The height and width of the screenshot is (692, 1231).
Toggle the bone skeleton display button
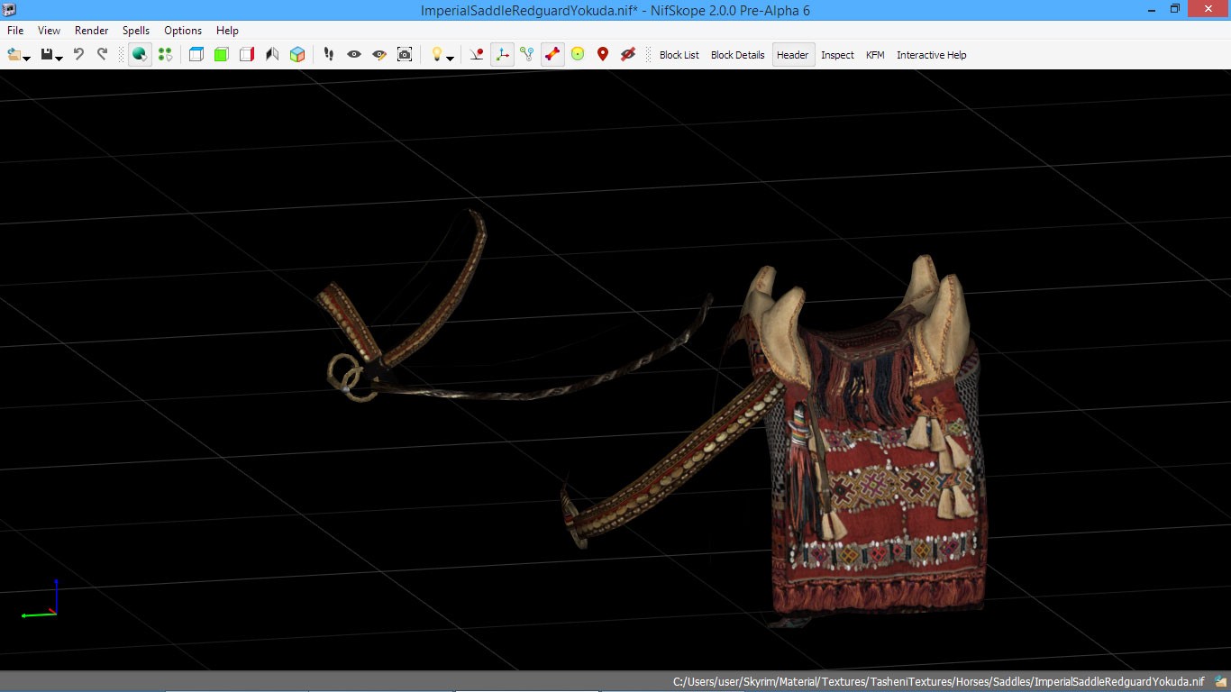point(552,54)
